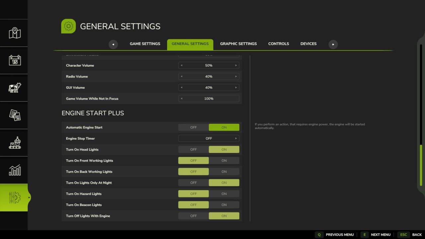The height and width of the screenshot is (239, 425).
Task: Turn off Automatic Engine Start
Action: point(193,127)
